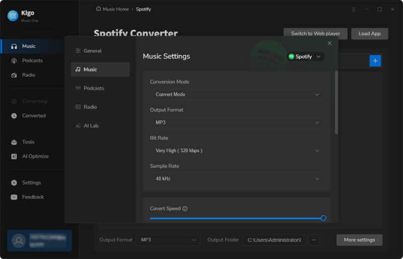This screenshot has width=403, height=259.
Task: Click the music note icon in settings
Action: (78, 70)
